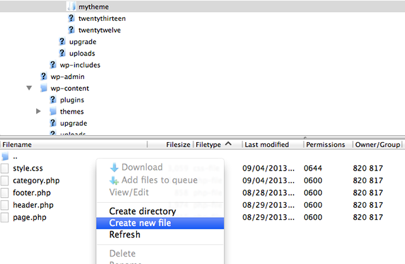Choose Create new file menu entry
The image size is (405, 264).
[x=160, y=223]
